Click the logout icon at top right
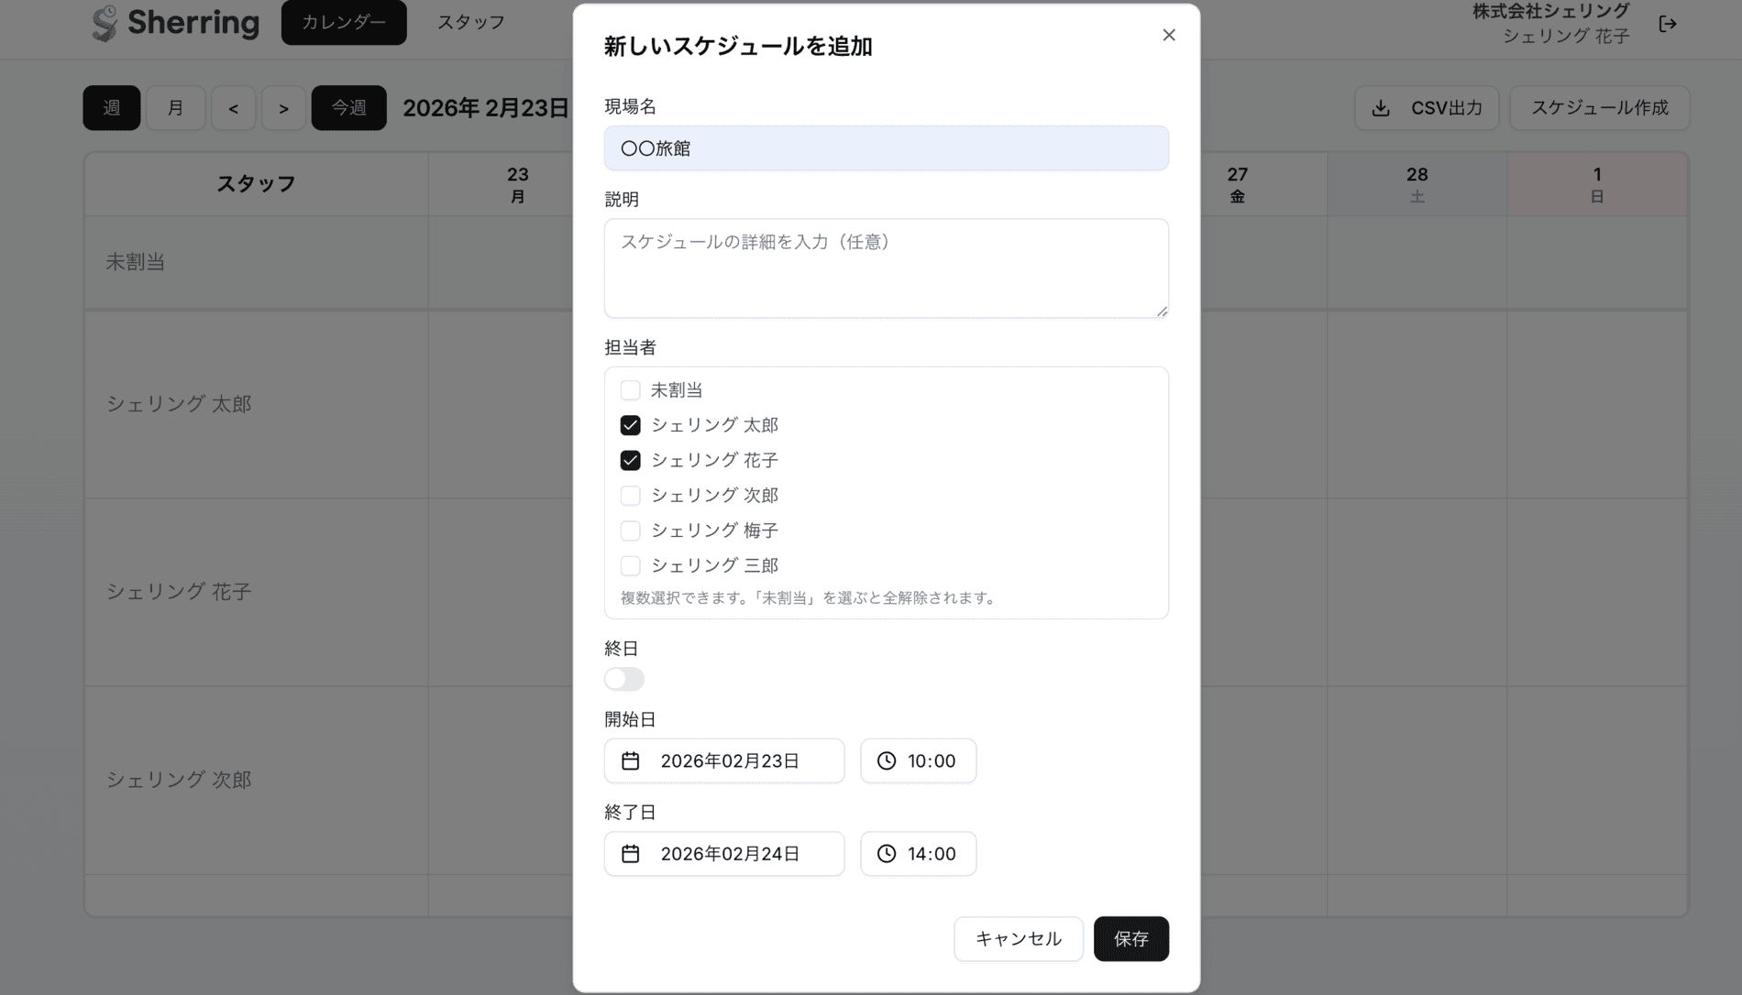 (1668, 25)
